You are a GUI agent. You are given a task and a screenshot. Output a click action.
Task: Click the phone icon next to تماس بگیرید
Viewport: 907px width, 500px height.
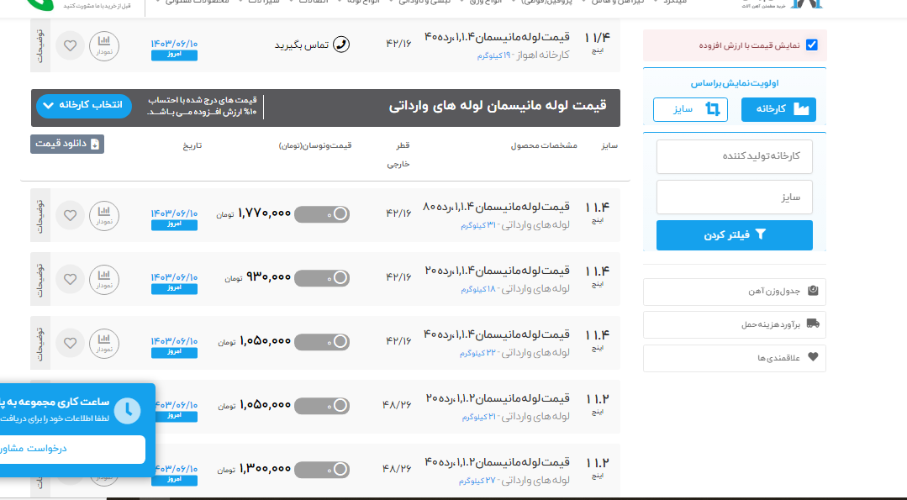coord(341,45)
